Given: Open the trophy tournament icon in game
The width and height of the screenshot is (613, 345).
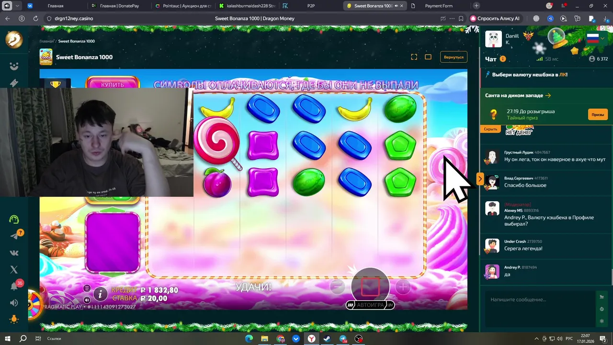Looking at the screenshot, I should click(x=56, y=84).
